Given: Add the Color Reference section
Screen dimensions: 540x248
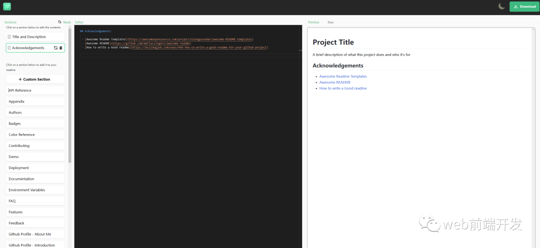Looking at the screenshot, I should pos(35,134).
